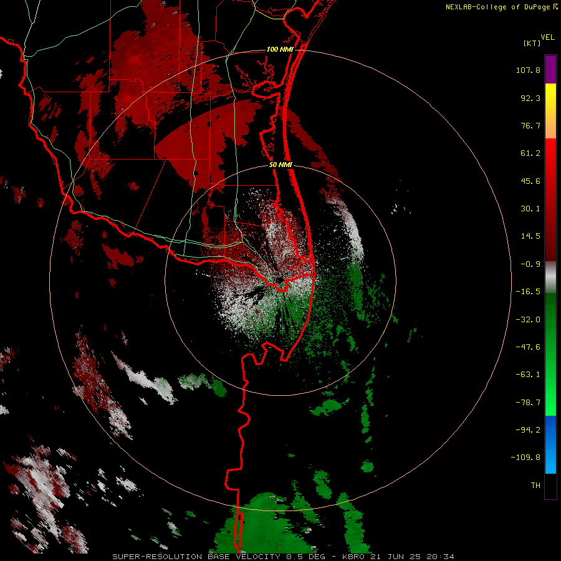Click the 14.5 legend value
The image size is (561, 561).
(x=530, y=236)
